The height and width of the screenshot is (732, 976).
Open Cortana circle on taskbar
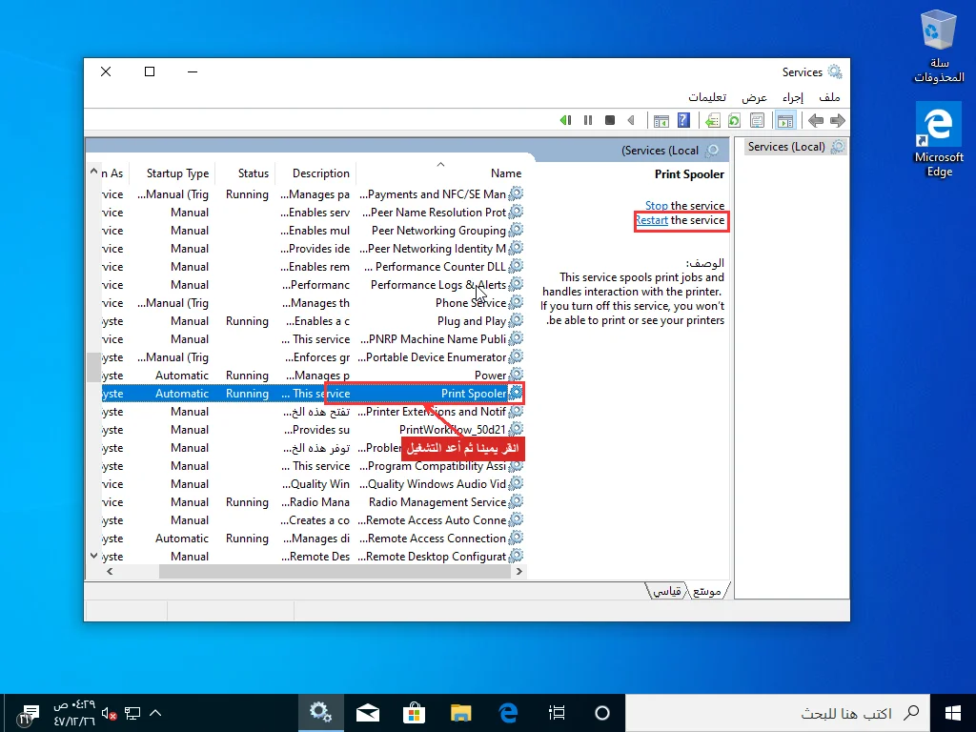point(602,713)
